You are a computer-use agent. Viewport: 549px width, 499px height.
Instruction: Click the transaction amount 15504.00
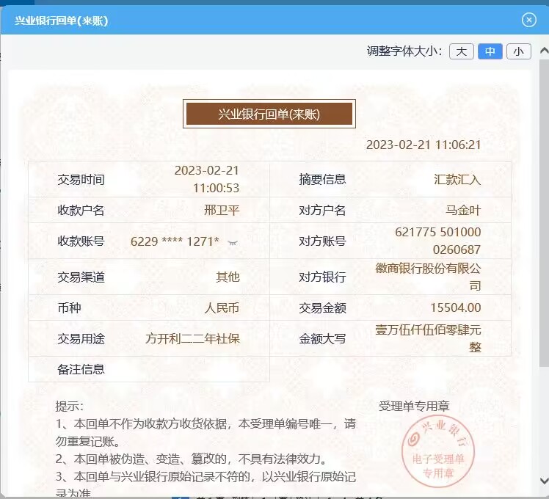[455, 307]
